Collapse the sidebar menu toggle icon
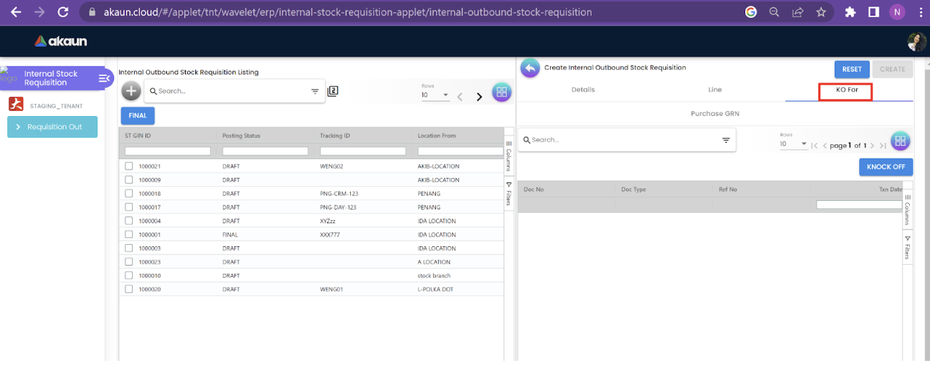 (x=104, y=78)
